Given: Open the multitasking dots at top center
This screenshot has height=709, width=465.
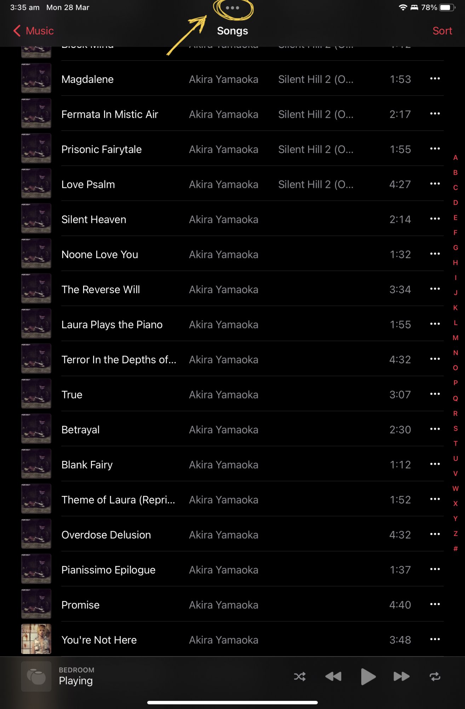Looking at the screenshot, I should tap(232, 8).
